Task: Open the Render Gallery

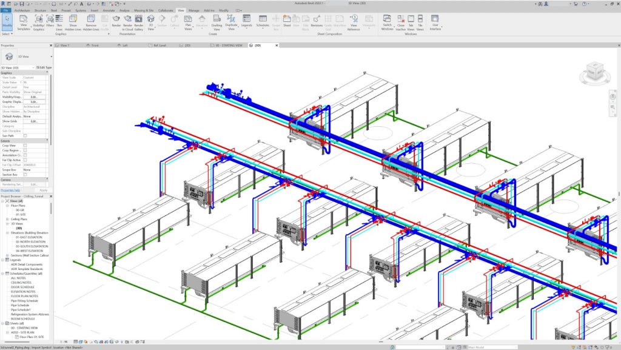Action: pos(139,22)
